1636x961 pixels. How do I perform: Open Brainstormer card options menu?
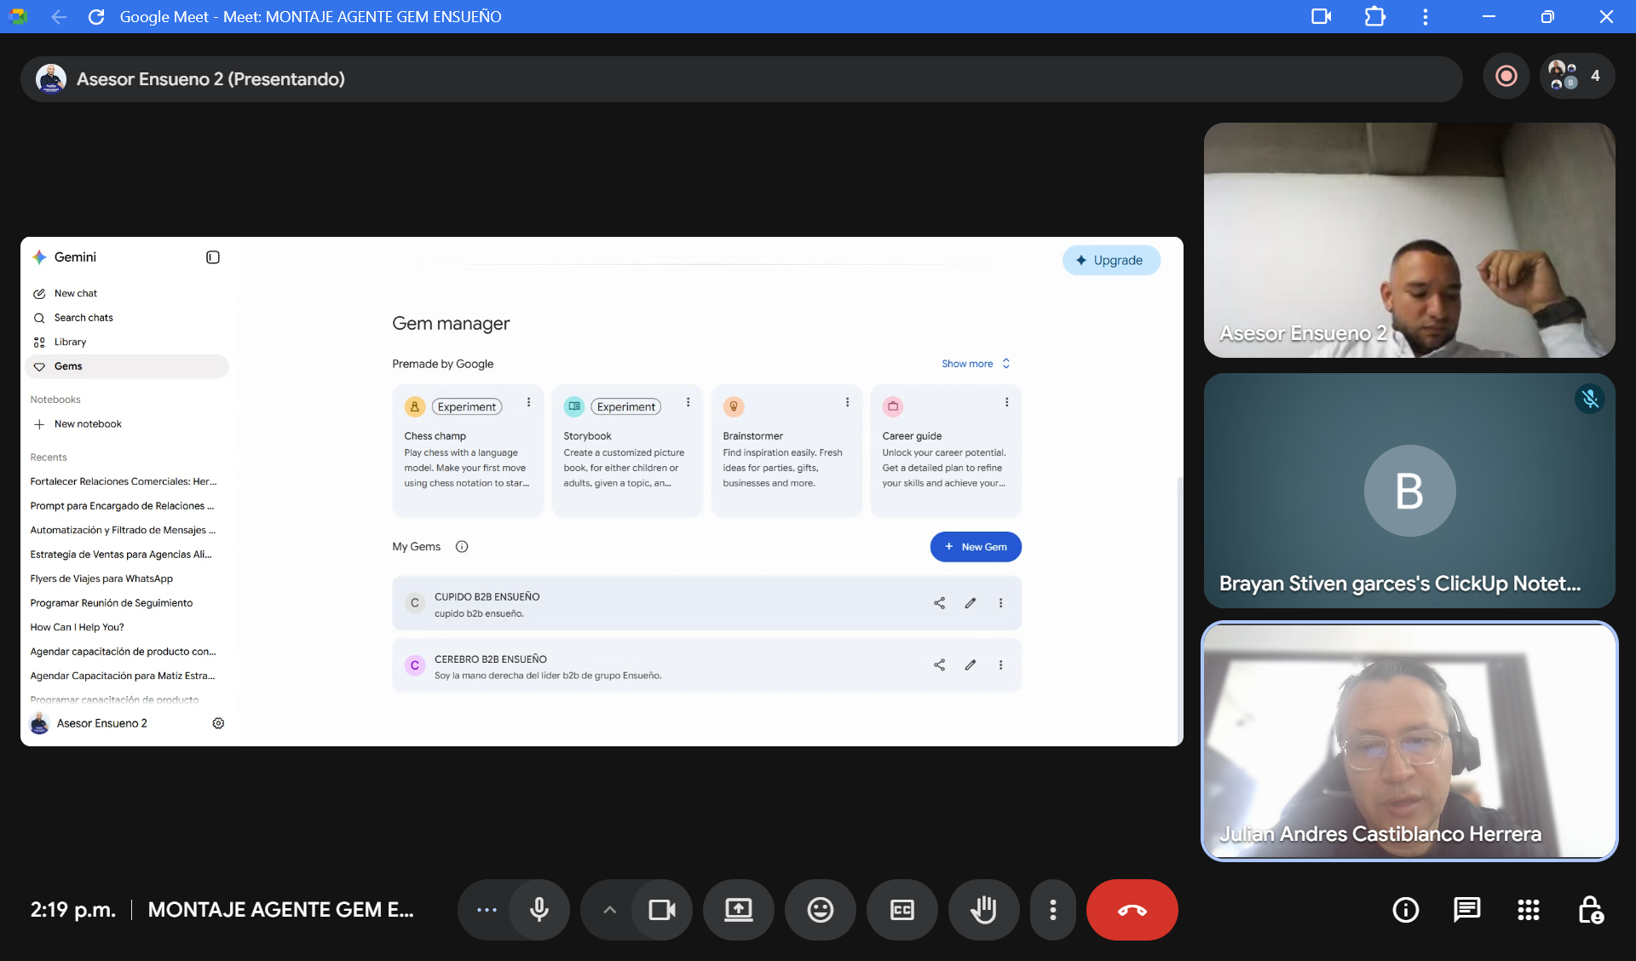(847, 403)
